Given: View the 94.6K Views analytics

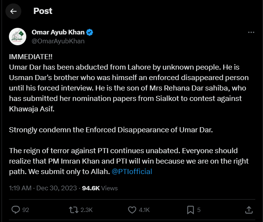Looking at the screenshot, I should click(x=100, y=188).
